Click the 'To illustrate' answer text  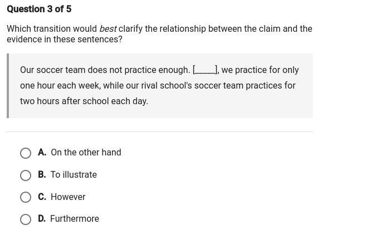point(74,175)
